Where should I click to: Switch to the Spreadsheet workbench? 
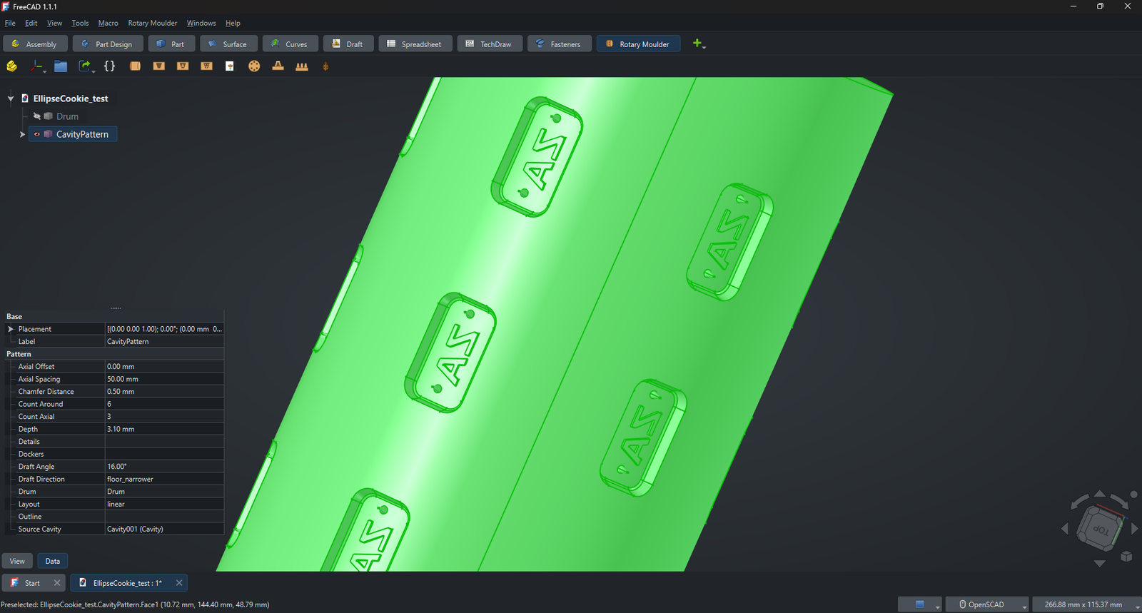415,44
